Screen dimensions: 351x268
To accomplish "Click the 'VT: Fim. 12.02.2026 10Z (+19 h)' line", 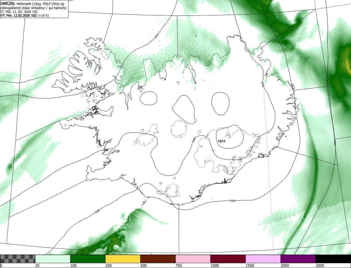I will pyautogui.click(x=25, y=16).
